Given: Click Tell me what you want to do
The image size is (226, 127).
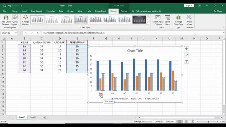Looking at the screenshot, I should tap(149, 11).
